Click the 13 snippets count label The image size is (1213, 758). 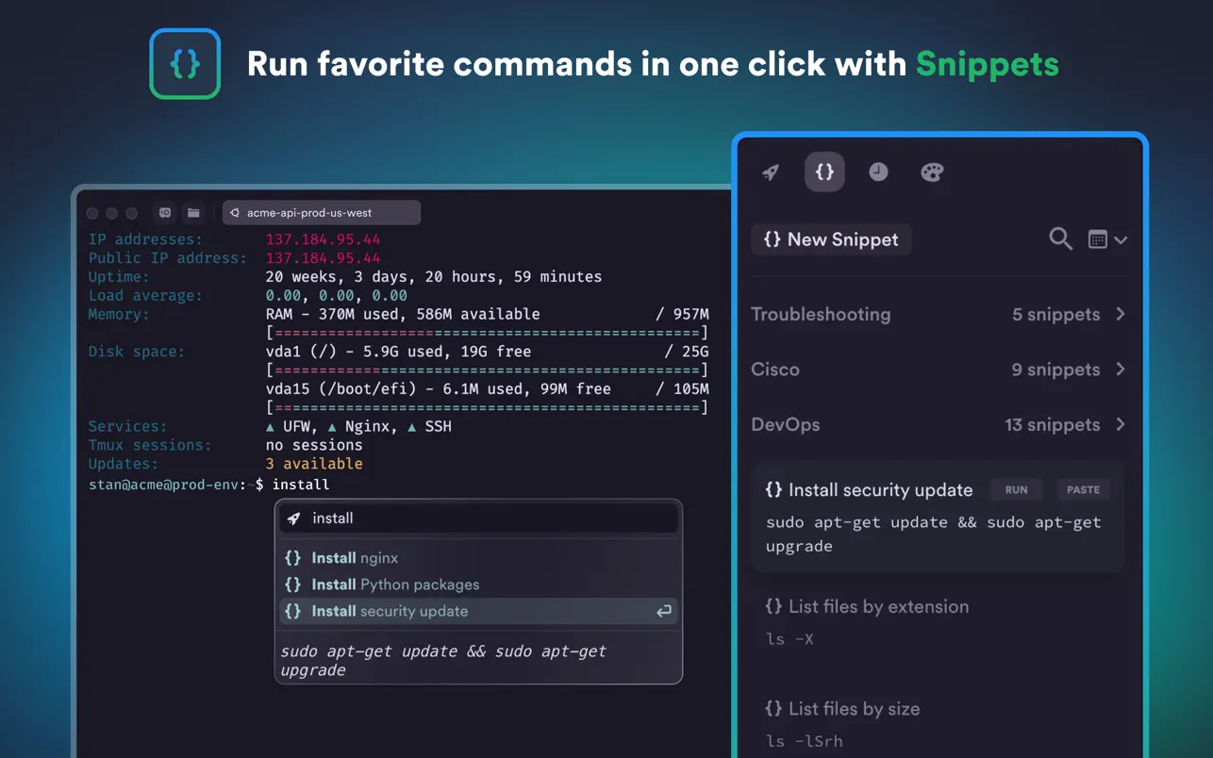coord(1052,424)
